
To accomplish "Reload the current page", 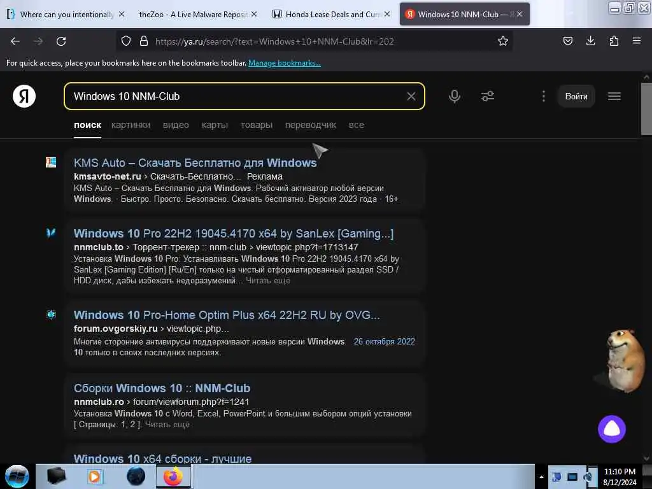I will [x=61, y=41].
